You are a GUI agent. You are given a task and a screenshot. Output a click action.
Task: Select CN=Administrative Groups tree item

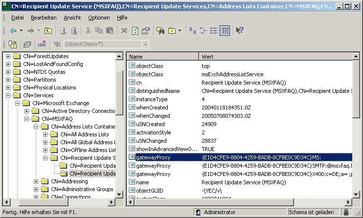point(82,189)
